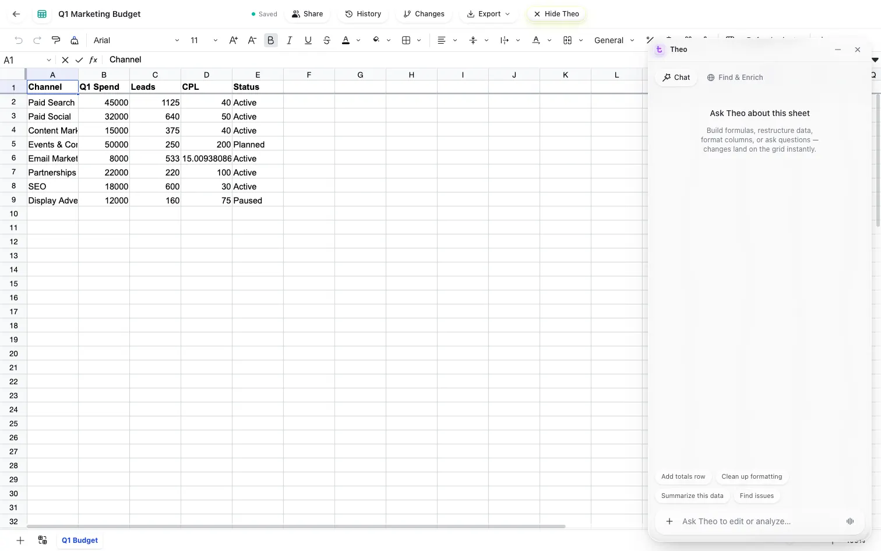Click the plus attach icon in Theo input
This screenshot has height=551, width=881.
[x=669, y=521]
